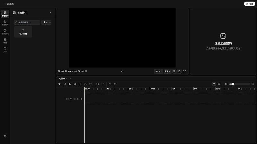Viewport: 257px width, 144px height.
Task: Open the 30fps frame rate dropdown
Action: point(158,71)
